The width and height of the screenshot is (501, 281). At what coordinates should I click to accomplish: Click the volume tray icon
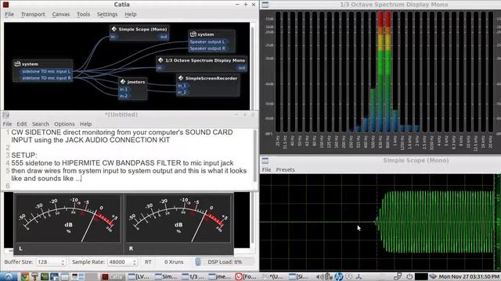point(320,276)
